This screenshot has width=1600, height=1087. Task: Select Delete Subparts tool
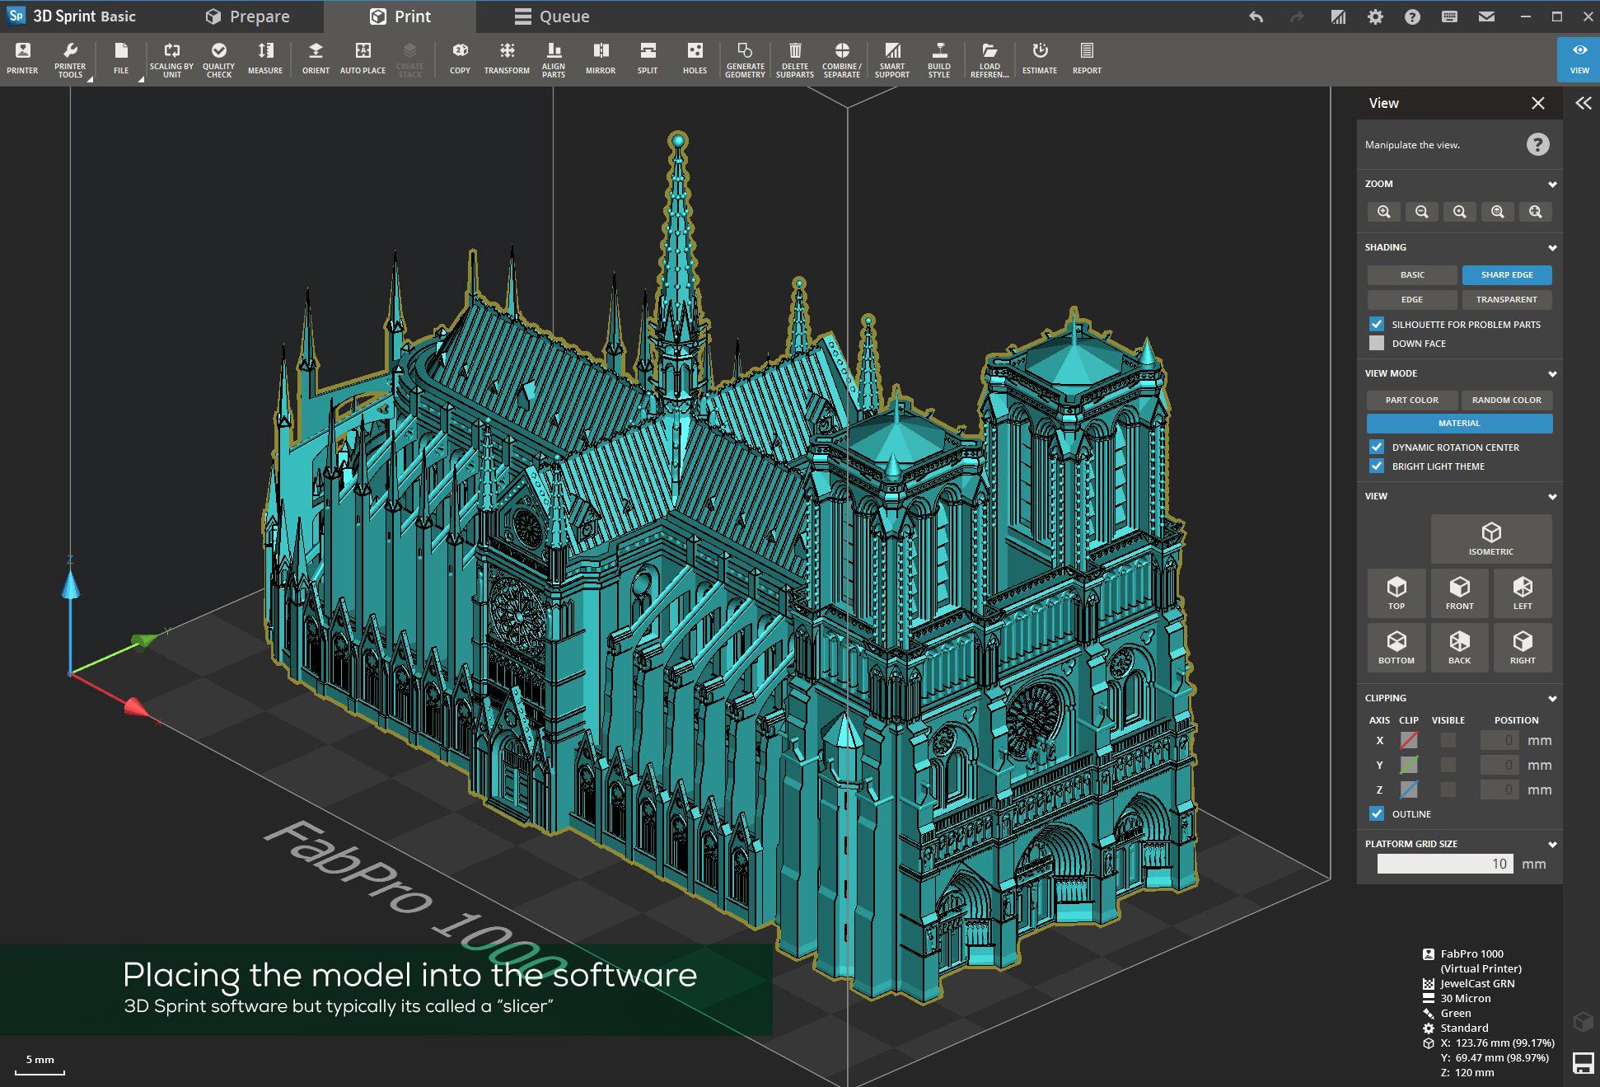coord(795,59)
